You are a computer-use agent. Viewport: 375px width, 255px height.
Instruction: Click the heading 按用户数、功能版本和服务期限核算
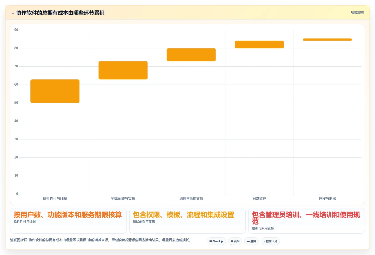pyautogui.click(x=68, y=215)
